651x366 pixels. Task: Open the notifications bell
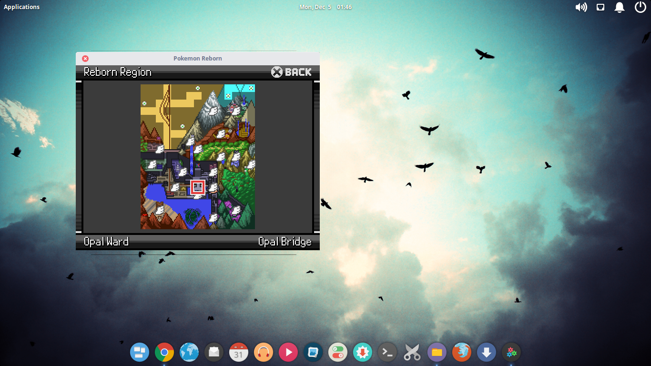pos(620,7)
